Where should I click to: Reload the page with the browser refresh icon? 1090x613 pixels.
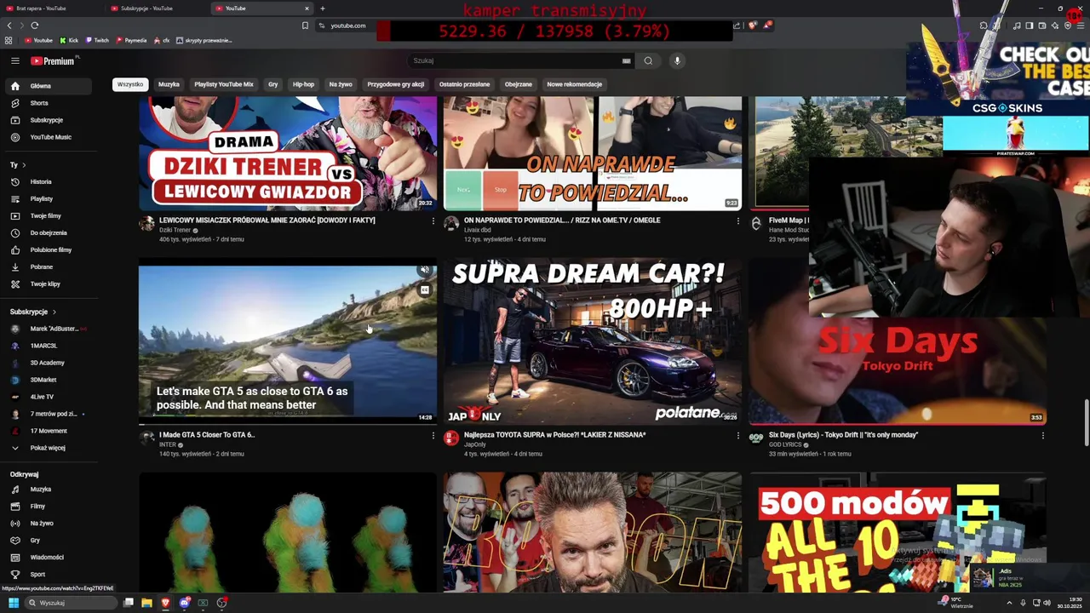pos(34,26)
